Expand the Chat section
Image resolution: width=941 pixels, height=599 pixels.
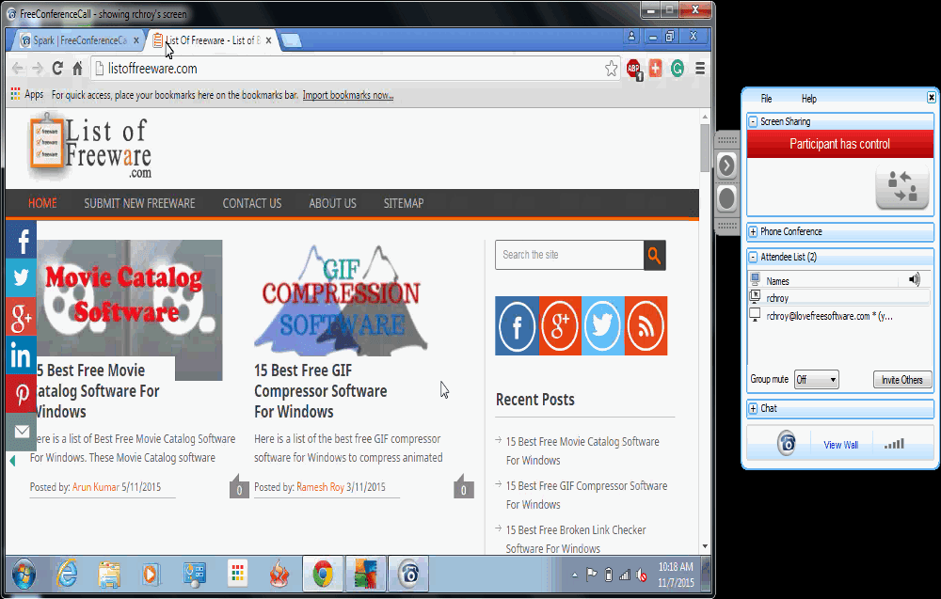pos(753,408)
